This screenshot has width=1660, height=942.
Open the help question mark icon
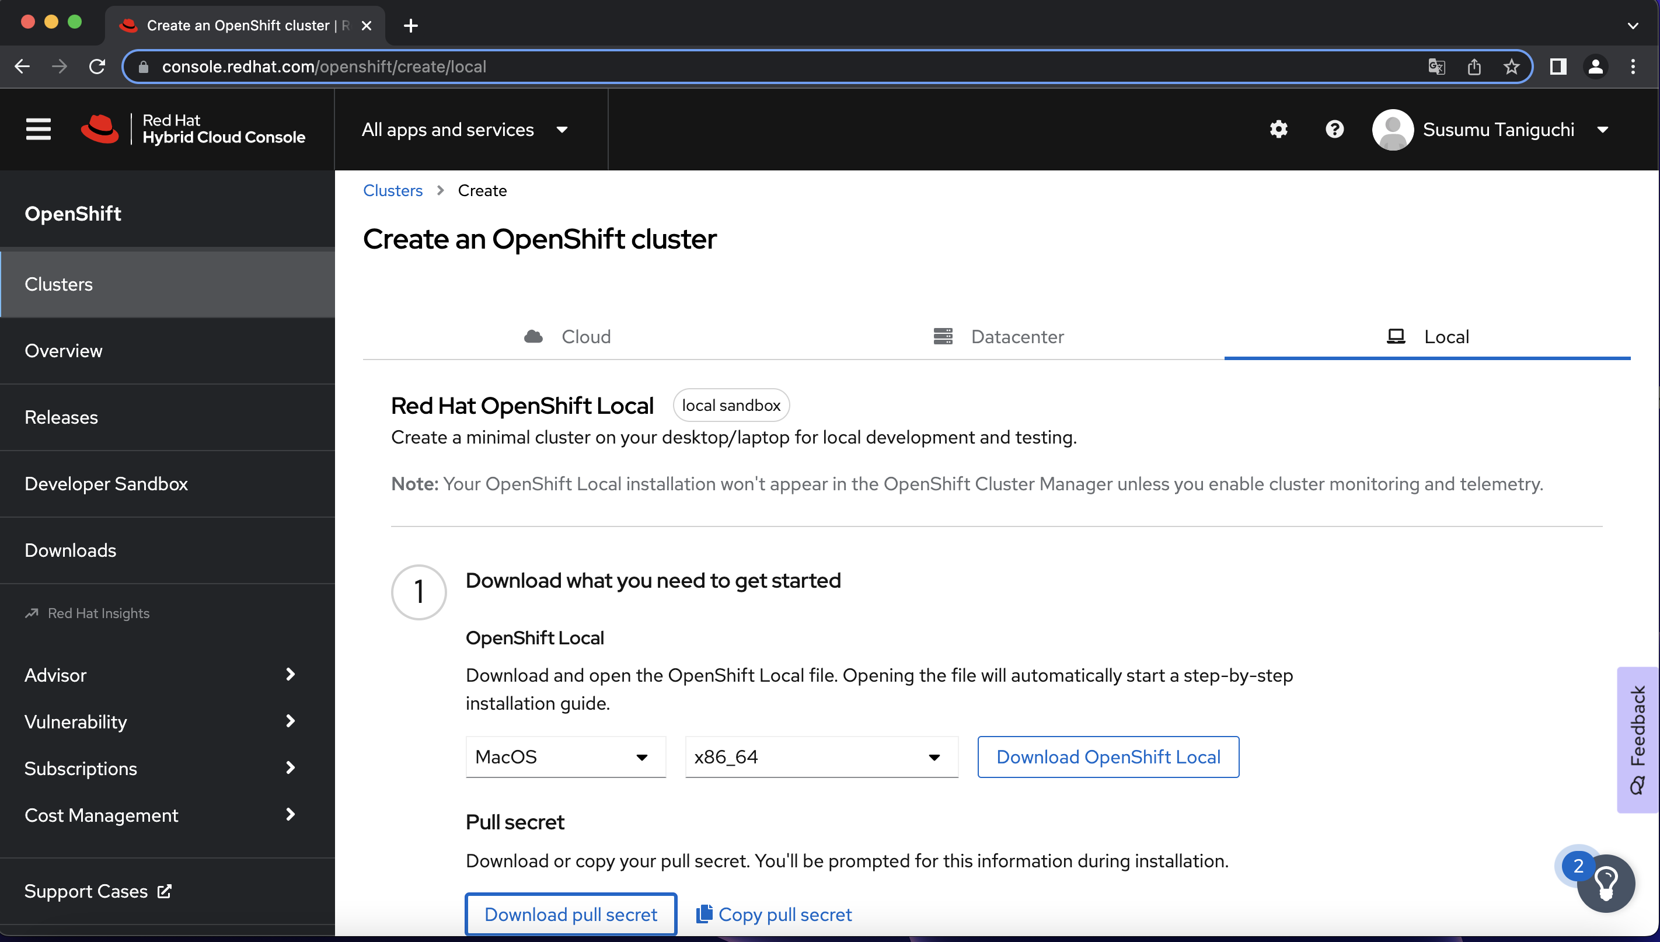coord(1334,130)
